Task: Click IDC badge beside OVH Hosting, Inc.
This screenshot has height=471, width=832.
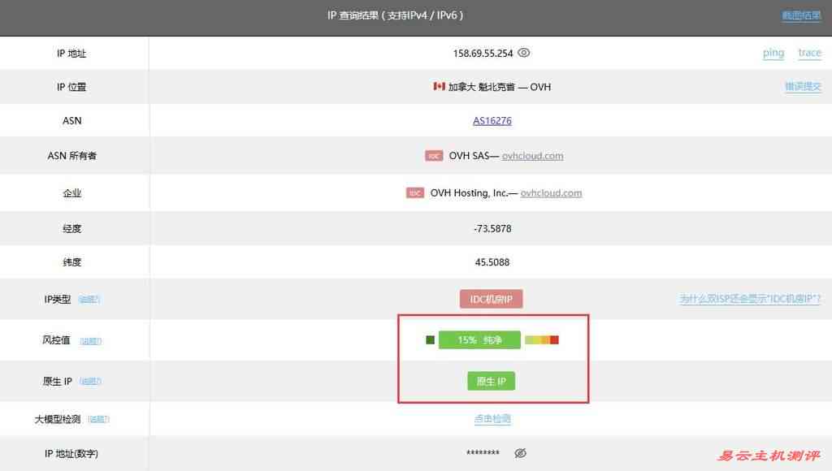Action: tap(415, 193)
